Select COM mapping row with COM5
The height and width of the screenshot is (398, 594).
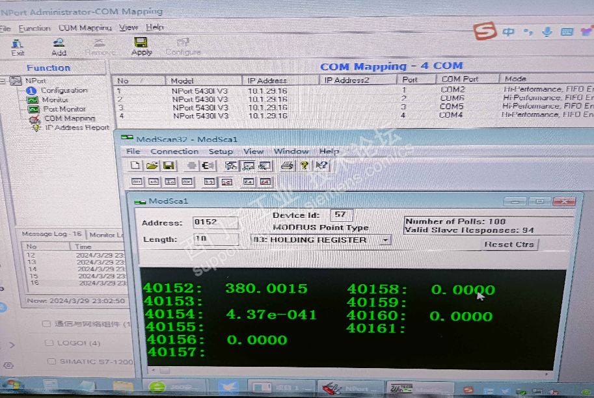[353, 107]
